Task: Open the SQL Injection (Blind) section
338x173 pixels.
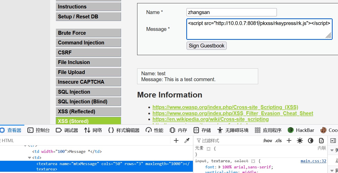Action: point(88,102)
